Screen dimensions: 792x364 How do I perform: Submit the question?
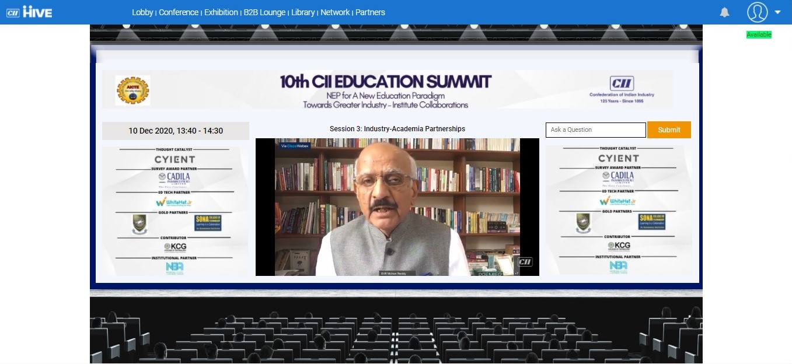pyautogui.click(x=669, y=130)
